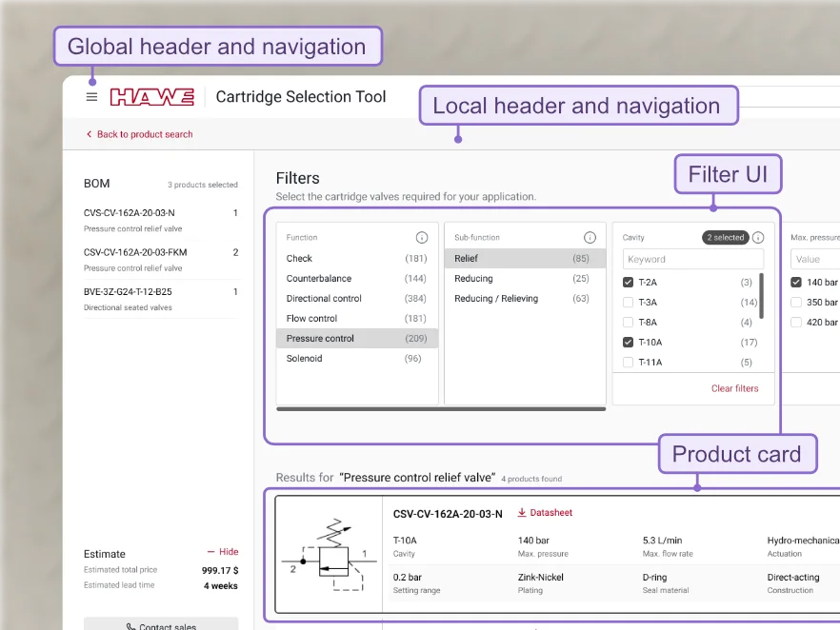
Task: Click the Datasheet download icon
Action: pos(521,512)
